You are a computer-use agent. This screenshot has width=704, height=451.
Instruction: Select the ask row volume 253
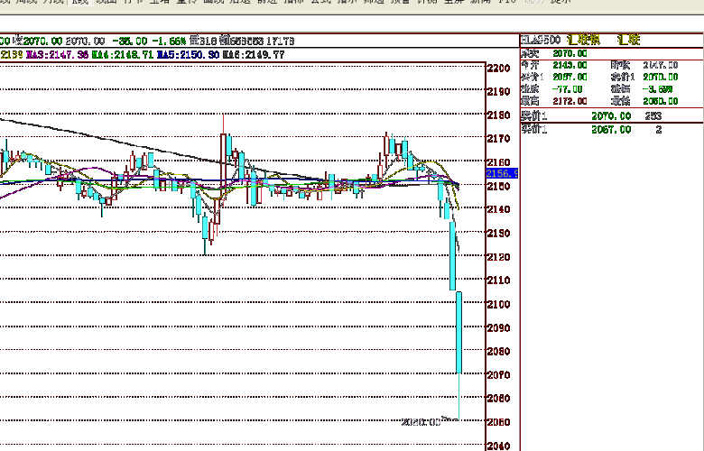point(653,115)
